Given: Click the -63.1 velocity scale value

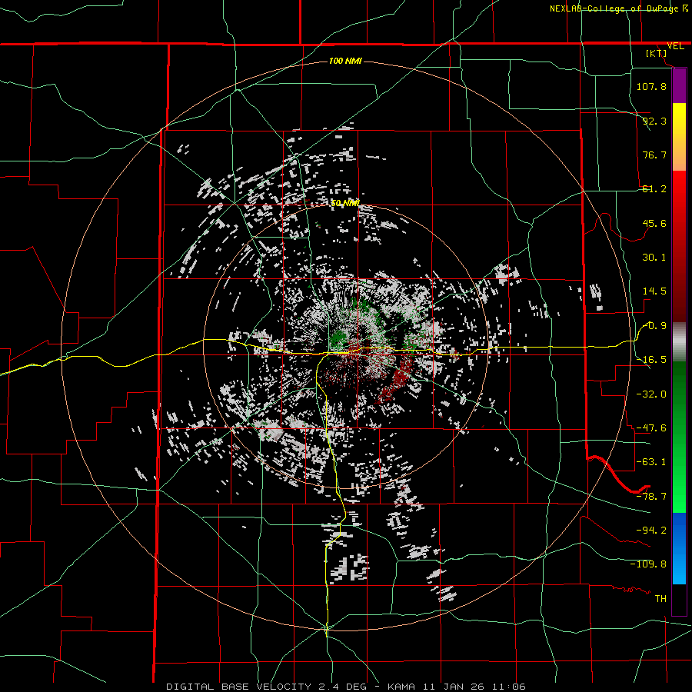Looking at the screenshot, I should (x=651, y=462).
